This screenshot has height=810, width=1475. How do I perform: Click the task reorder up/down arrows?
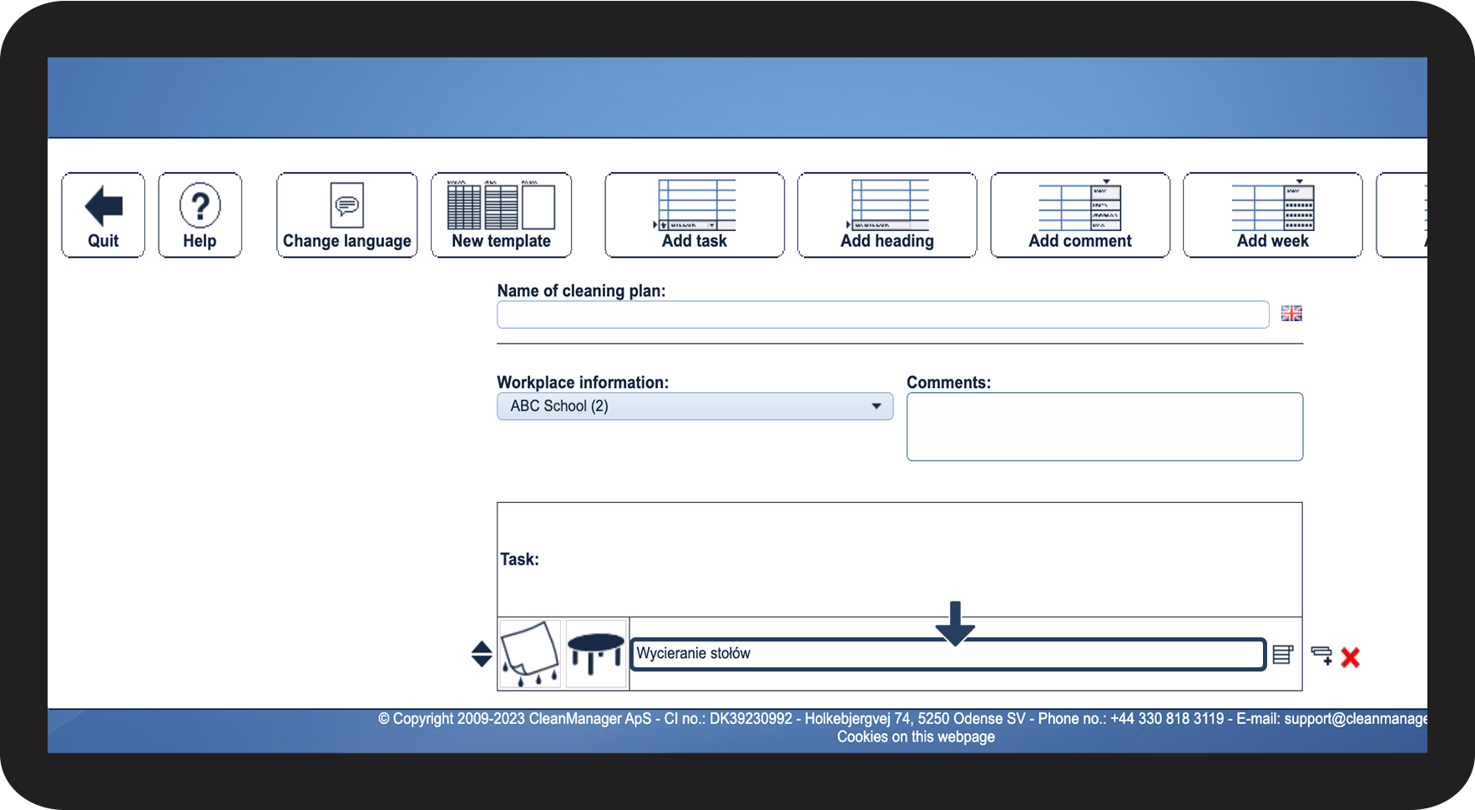(482, 653)
